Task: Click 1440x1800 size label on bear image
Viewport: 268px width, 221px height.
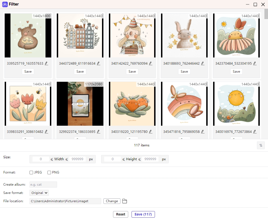Action: click(42, 16)
